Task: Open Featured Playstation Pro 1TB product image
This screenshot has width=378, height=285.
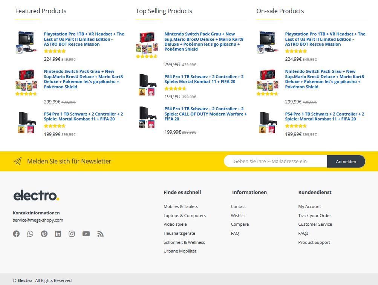Action: click(26, 42)
